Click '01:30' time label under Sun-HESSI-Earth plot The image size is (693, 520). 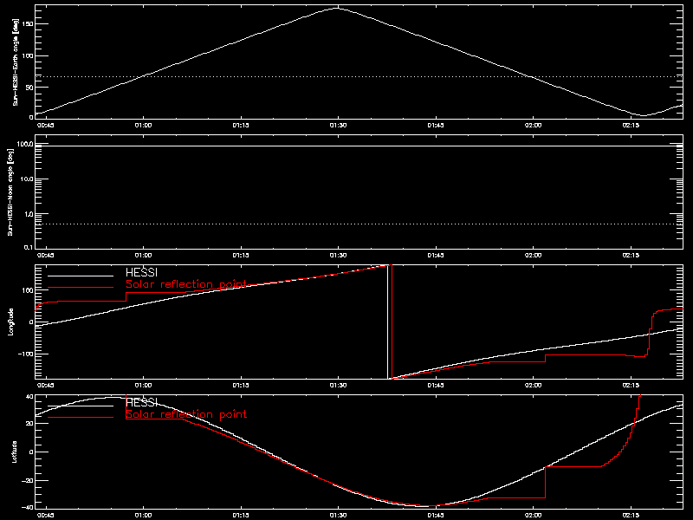(x=338, y=125)
